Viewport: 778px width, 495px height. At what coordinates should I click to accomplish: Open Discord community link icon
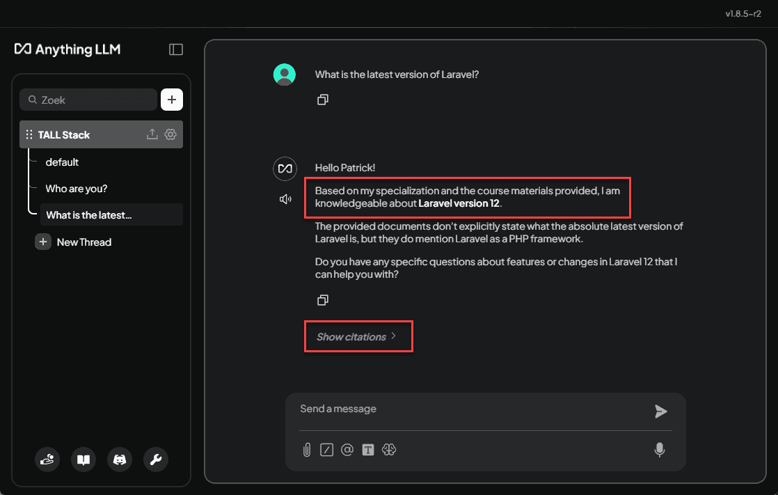tap(120, 459)
